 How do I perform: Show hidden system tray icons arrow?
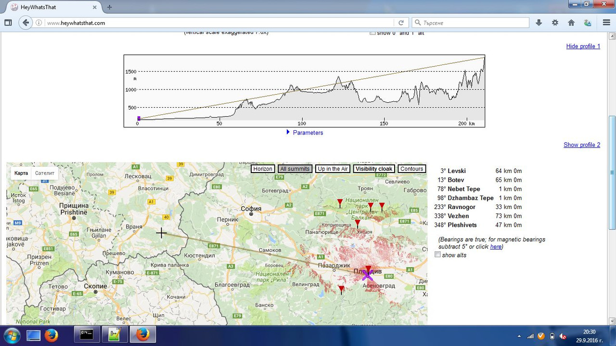tap(519, 336)
